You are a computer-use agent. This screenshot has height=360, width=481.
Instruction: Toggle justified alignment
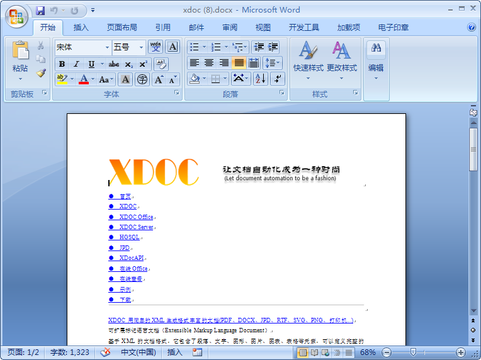tap(239, 63)
